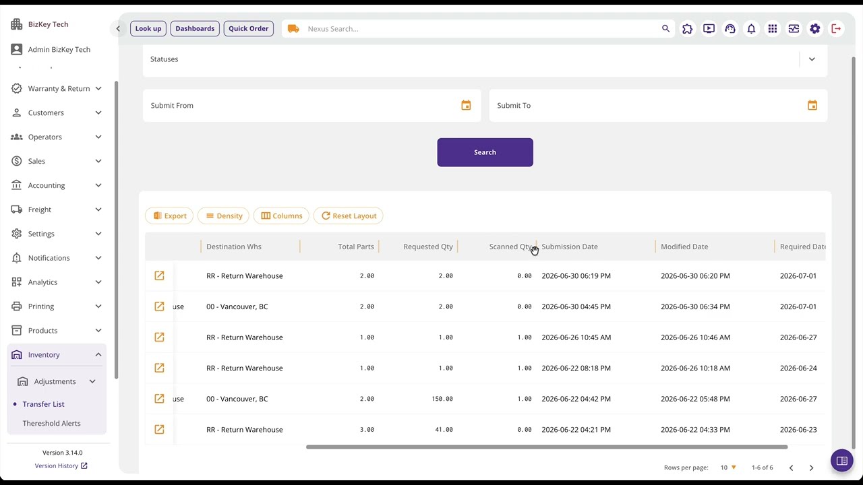The width and height of the screenshot is (863, 485).
Task: Collapse the Inventory menu
Action: pyautogui.click(x=57, y=355)
